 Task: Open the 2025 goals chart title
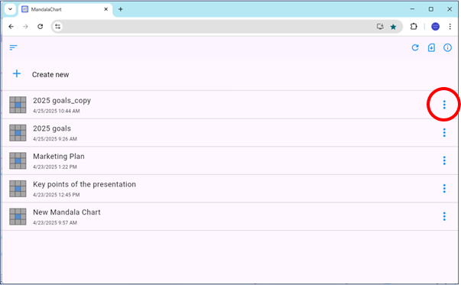coord(52,128)
